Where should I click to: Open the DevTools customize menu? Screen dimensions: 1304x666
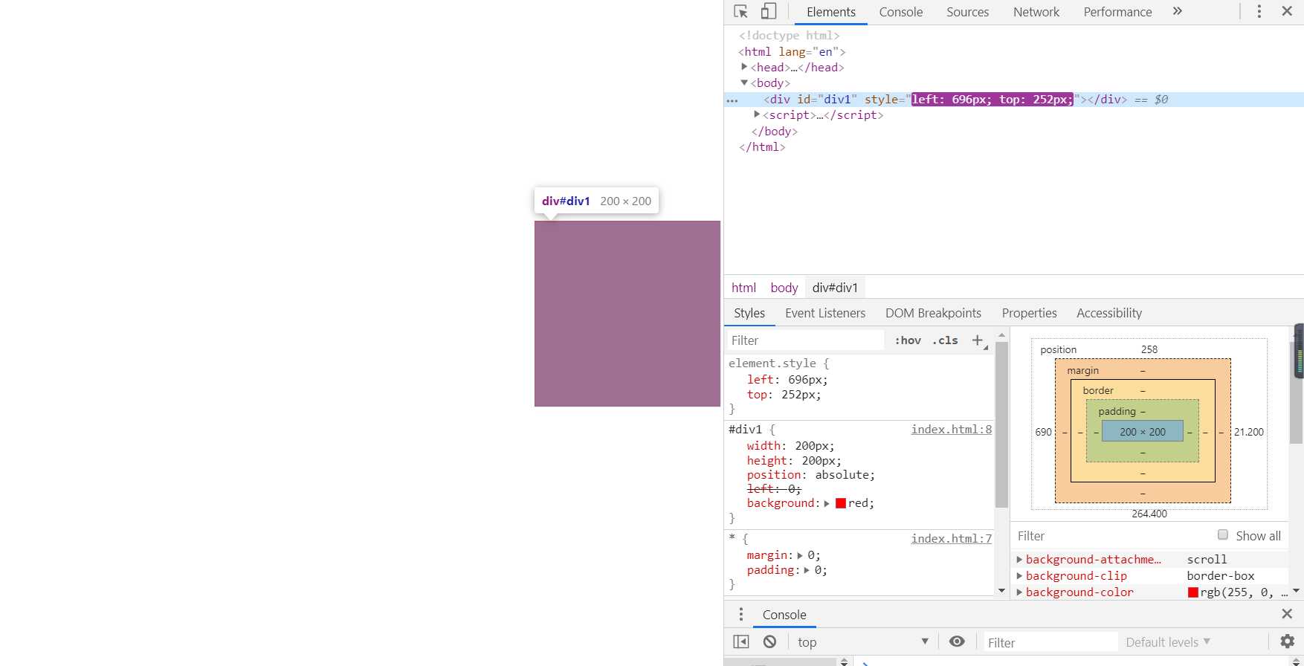click(1259, 12)
